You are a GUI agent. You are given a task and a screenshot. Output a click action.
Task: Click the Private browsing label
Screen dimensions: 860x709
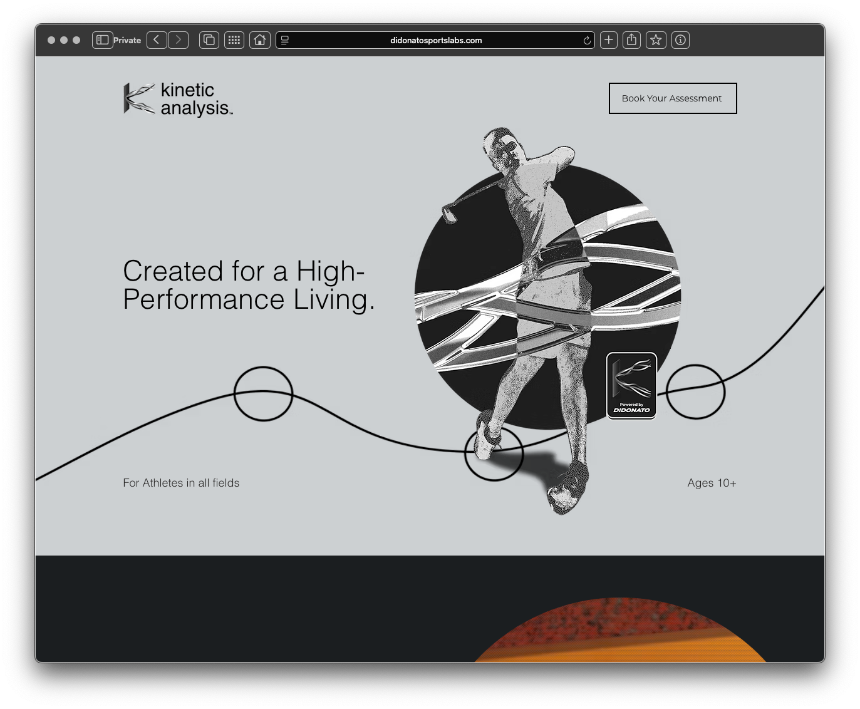point(127,40)
